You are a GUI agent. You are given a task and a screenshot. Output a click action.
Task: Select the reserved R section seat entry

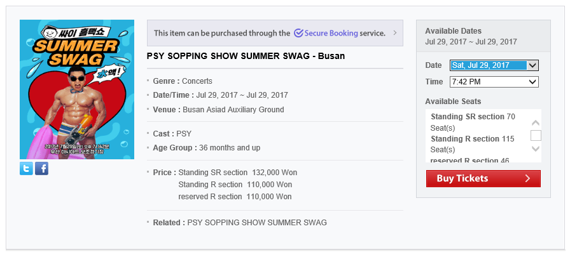tap(469, 160)
